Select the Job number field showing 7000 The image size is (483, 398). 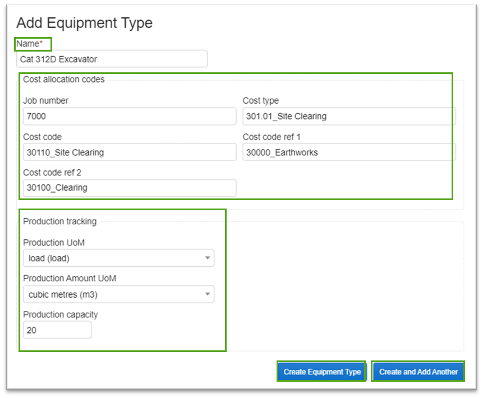pyautogui.click(x=129, y=116)
